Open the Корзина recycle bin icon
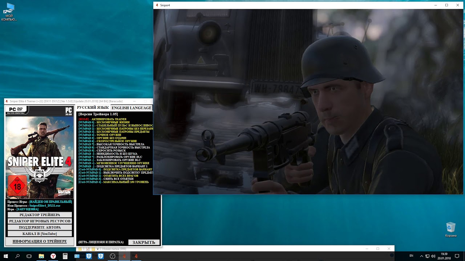465x261 pixels. click(451, 230)
